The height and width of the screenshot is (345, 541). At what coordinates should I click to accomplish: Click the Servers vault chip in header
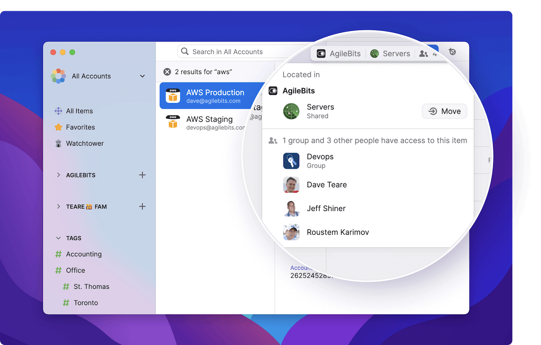(x=390, y=54)
